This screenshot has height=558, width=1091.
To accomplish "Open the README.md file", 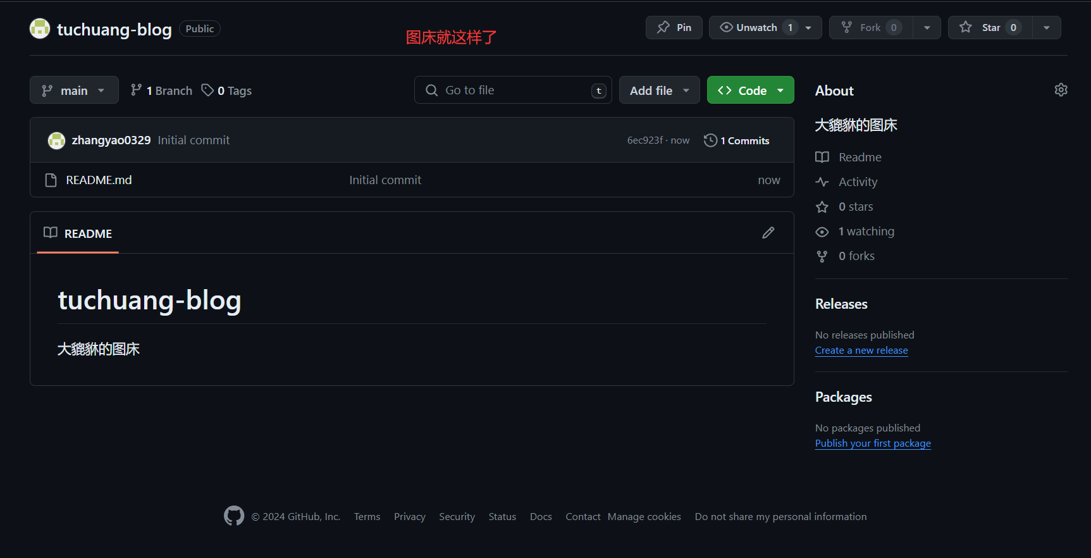I will (99, 180).
